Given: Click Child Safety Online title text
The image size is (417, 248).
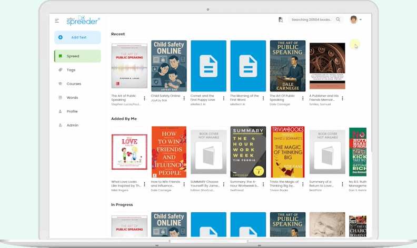Looking at the screenshot, I should 165,96.
